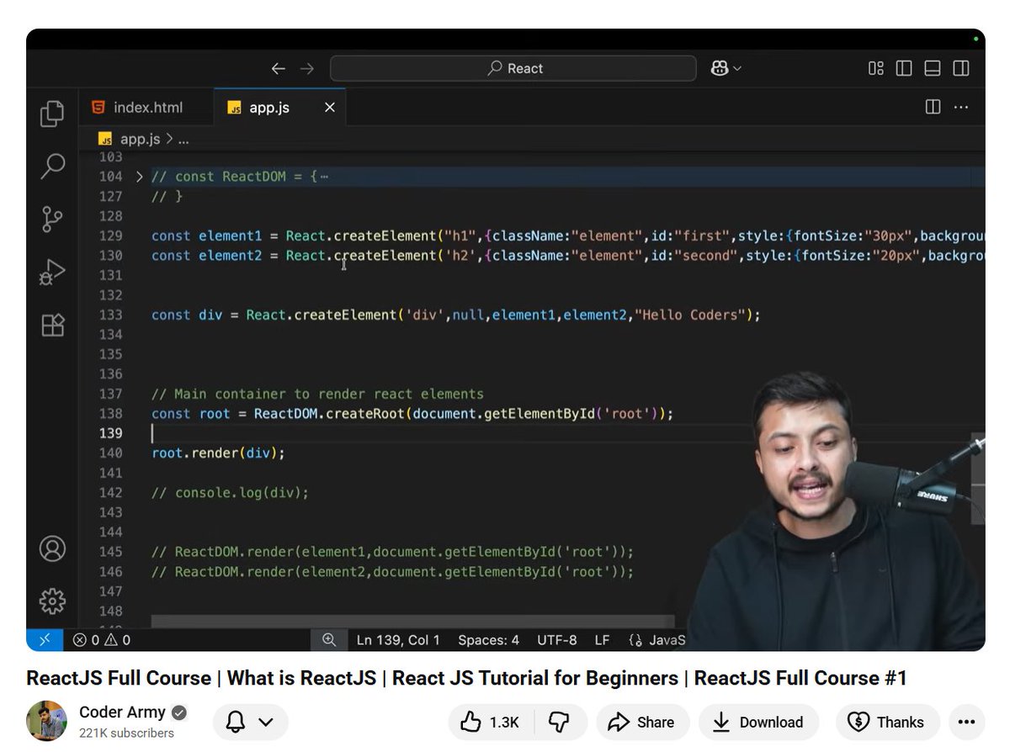Click the Copilot icon in the title bar
The height and width of the screenshot is (752, 1010).
pos(720,68)
